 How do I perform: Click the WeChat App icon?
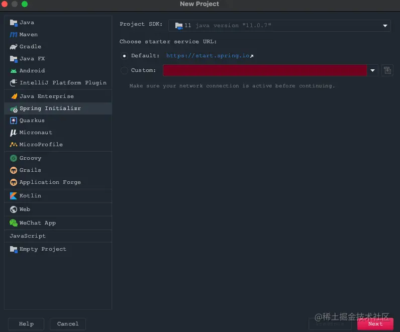pos(14,223)
